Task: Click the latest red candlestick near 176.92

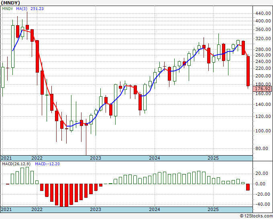Action: pyautogui.click(x=248, y=71)
